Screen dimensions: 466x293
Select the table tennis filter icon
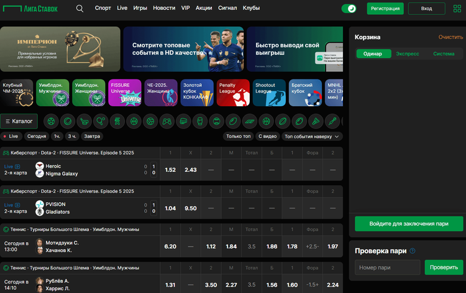pos(100,120)
